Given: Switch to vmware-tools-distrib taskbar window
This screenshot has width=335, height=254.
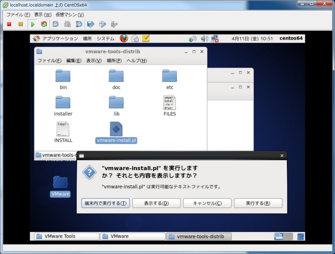Looking at the screenshot, I should [198, 236].
